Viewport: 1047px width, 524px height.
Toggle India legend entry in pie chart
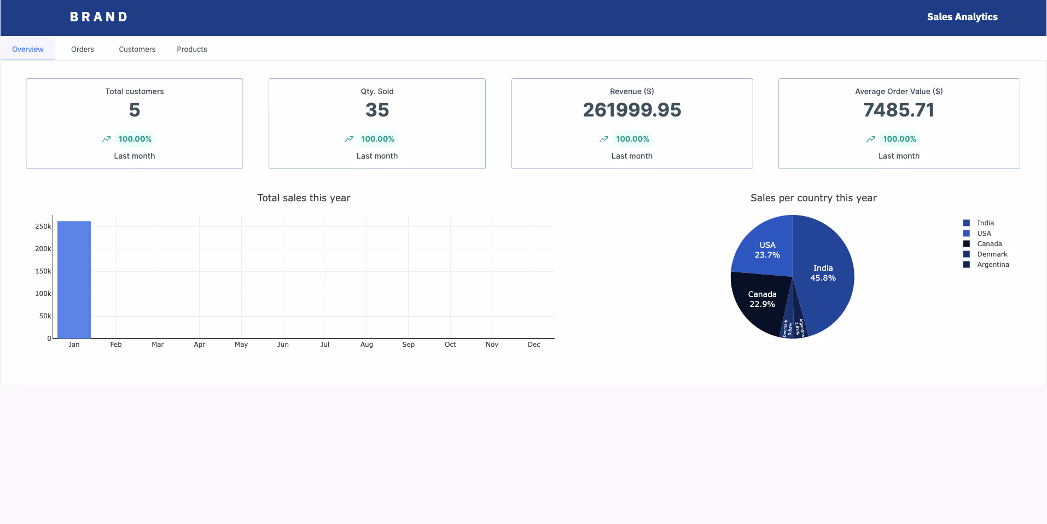tap(985, 223)
